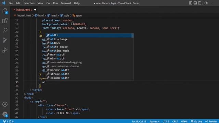Click span breadcrumb segment
The width and height of the screenshot is (219, 123).
[x=79, y=15]
